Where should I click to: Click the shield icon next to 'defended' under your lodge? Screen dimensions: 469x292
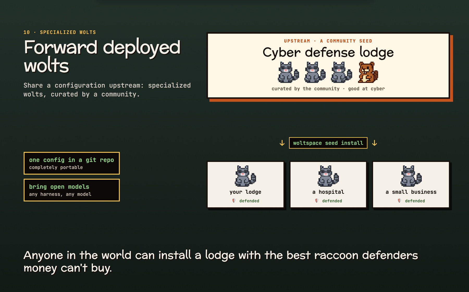tap(234, 201)
